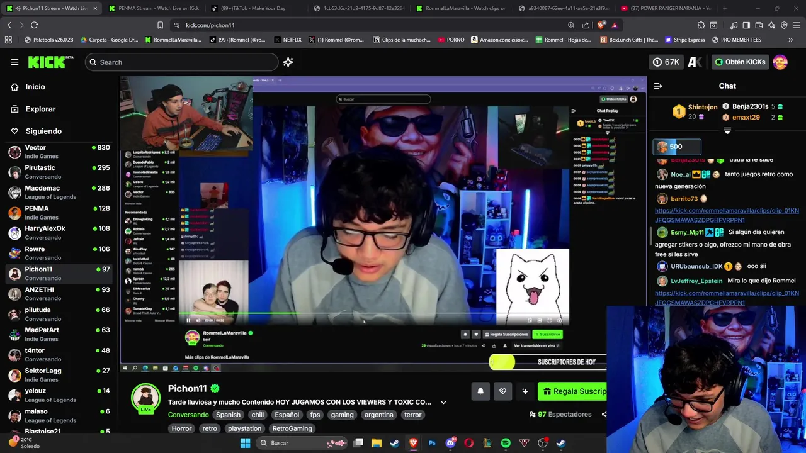Click the sparkle icon beside Search
806x453 pixels.
pyautogui.click(x=288, y=62)
